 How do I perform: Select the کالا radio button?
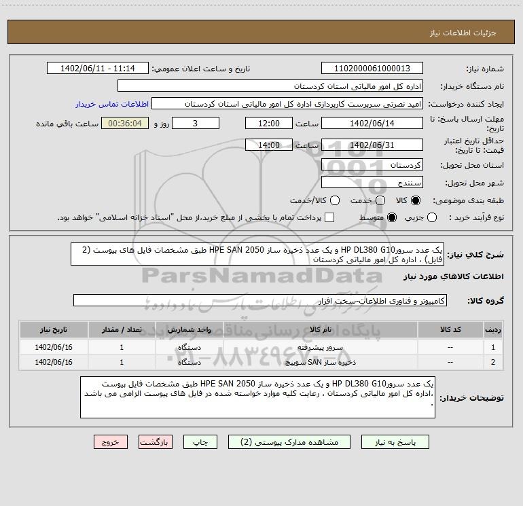(x=416, y=200)
